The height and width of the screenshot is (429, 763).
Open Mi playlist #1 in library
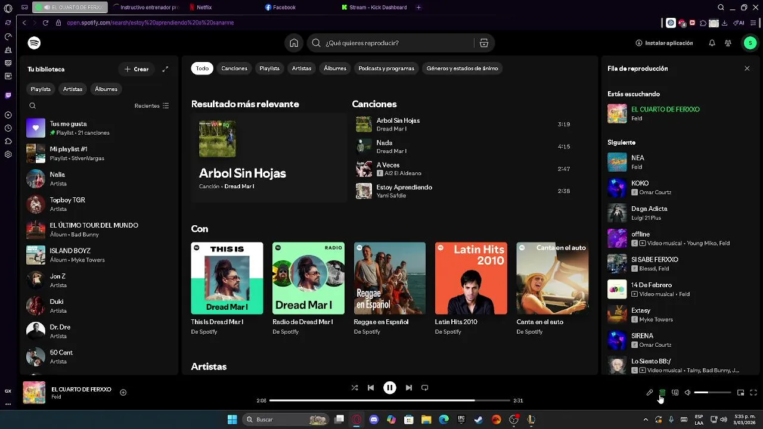pos(99,153)
